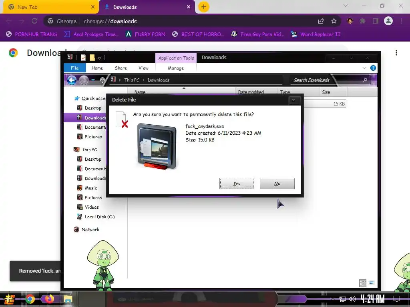Open Chrome three-dot main menu

click(401, 21)
